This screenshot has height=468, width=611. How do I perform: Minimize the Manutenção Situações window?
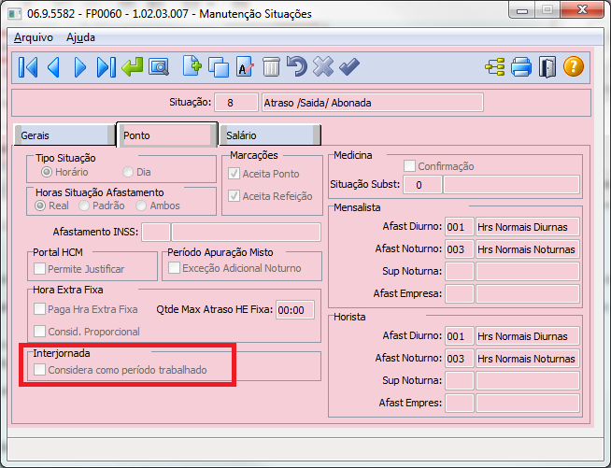click(x=521, y=10)
